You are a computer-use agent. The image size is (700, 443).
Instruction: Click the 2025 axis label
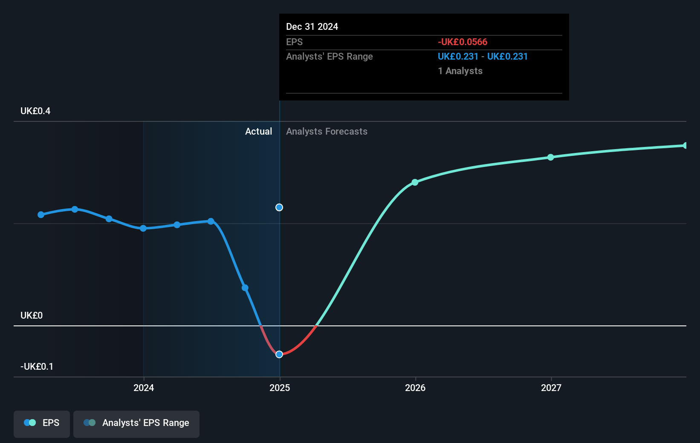(x=280, y=388)
